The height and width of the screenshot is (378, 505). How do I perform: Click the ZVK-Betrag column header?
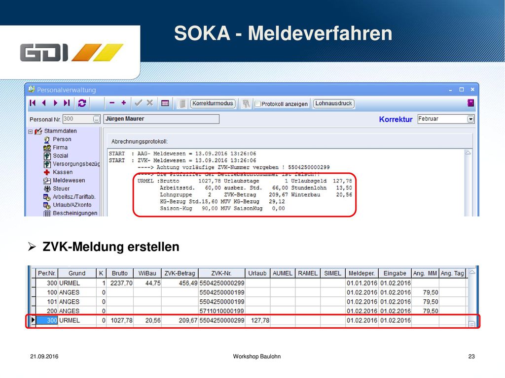180,273
